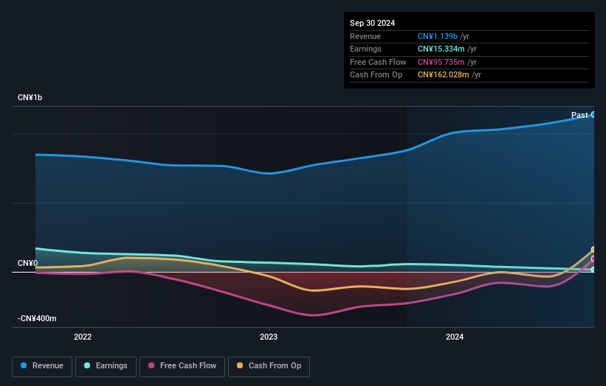Click the CN¥15.334m earnings value
606x386 pixels.
[441, 49]
